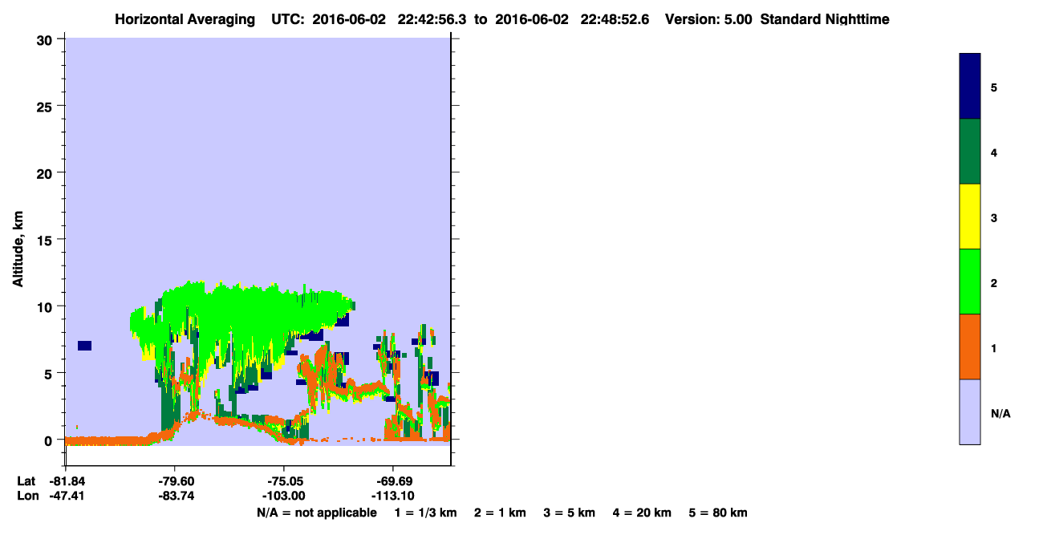Click the '20' altitude tick label

(x=47, y=172)
